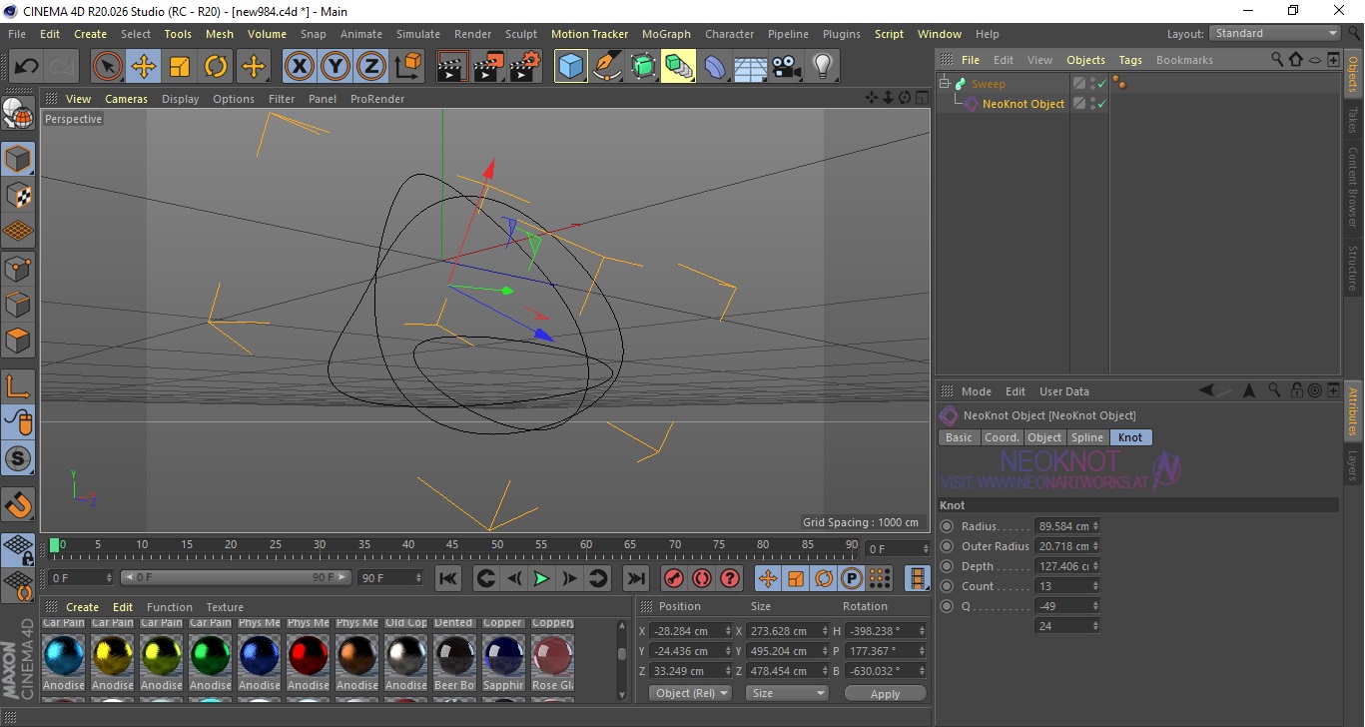Click the Count parameter stepper arrows
Image resolution: width=1365 pixels, height=727 pixels.
pos(1095,586)
